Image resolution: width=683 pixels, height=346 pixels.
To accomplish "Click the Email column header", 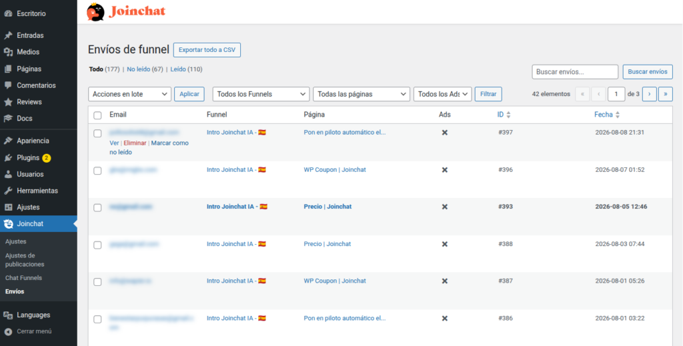I will coord(118,115).
